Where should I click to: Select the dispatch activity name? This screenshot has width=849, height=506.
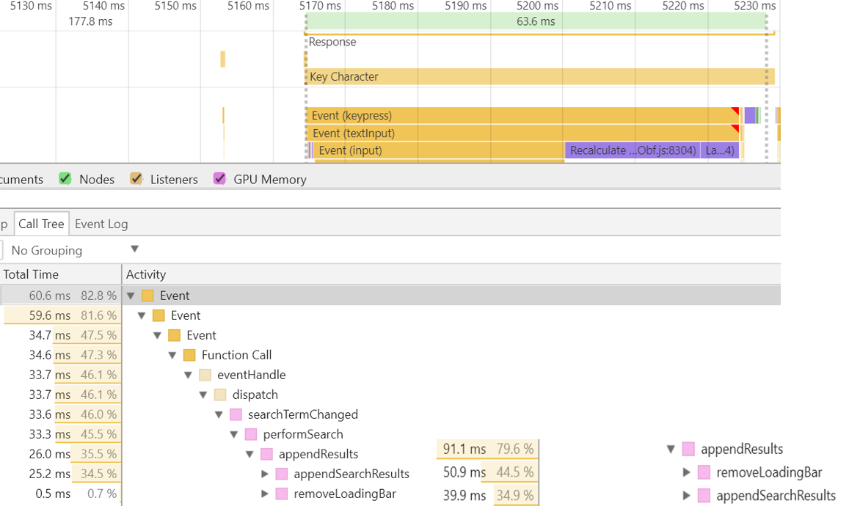point(255,395)
